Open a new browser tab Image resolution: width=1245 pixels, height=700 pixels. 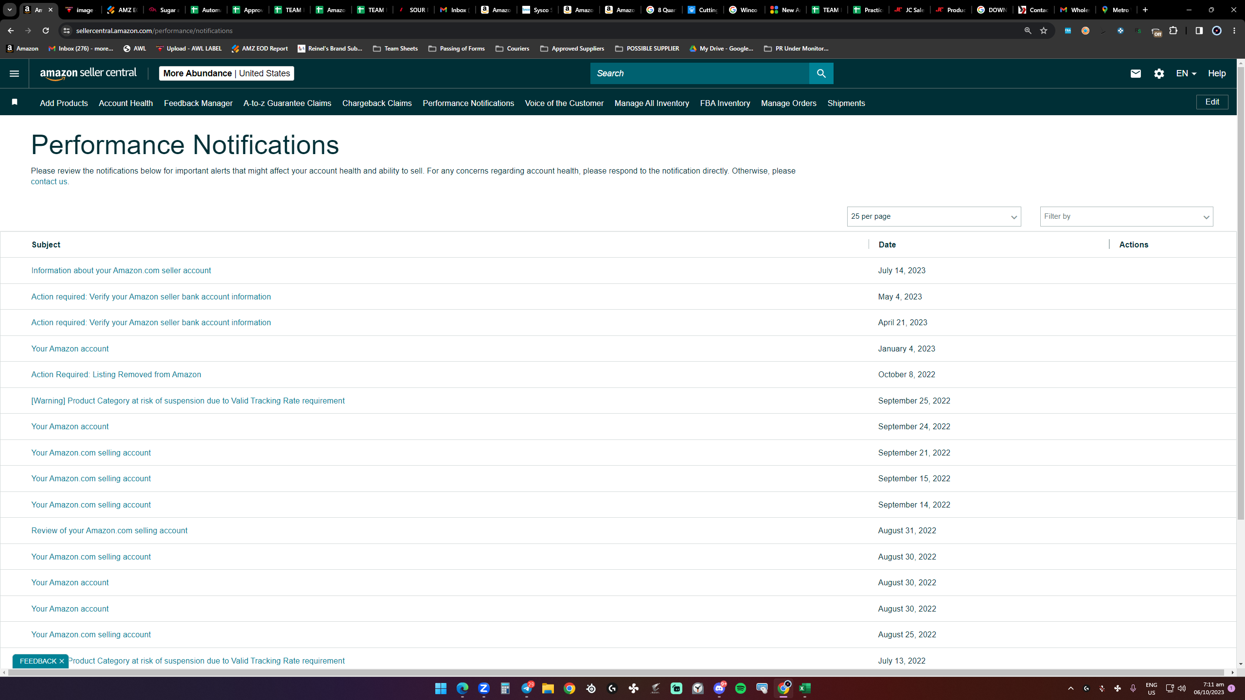tap(1145, 10)
